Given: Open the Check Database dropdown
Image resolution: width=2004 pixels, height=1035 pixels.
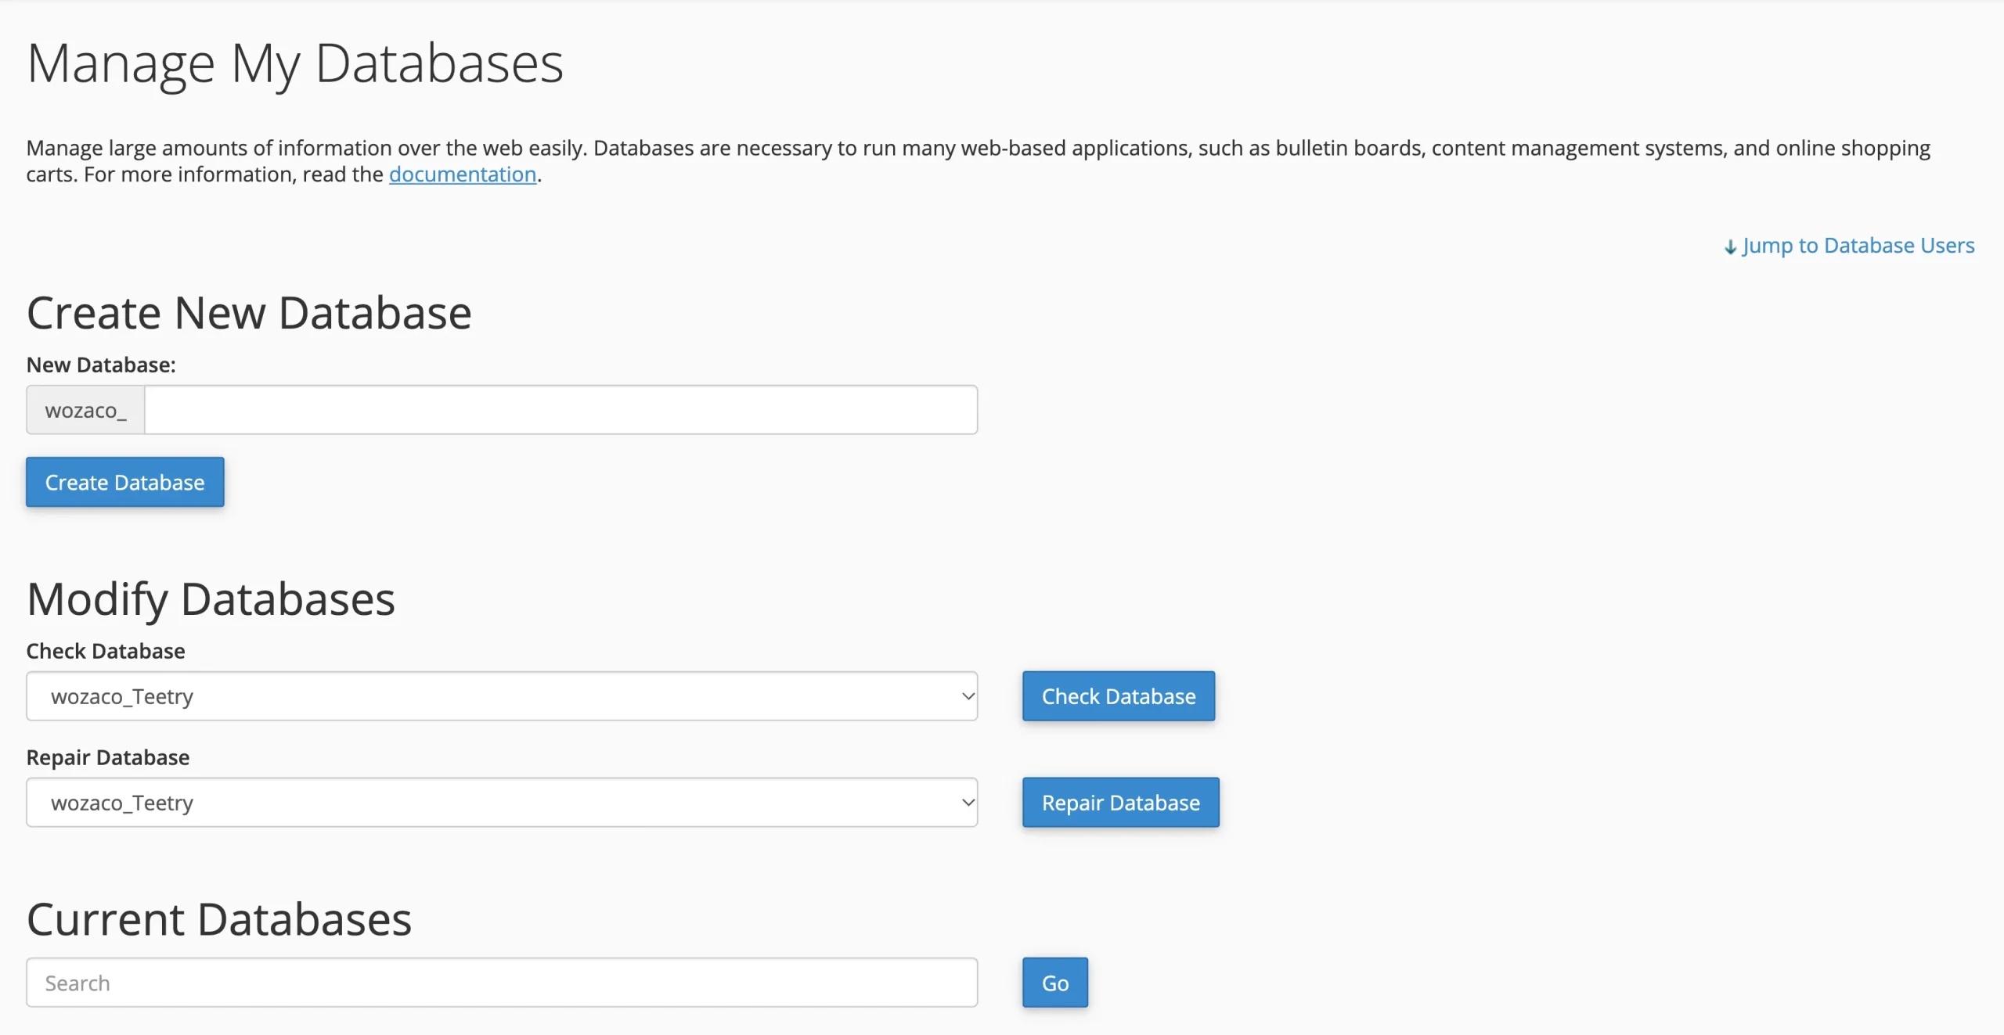Looking at the screenshot, I should coord(502,696).
